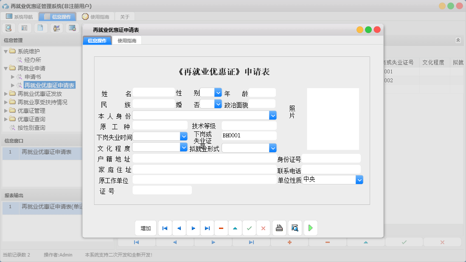Select the search/query tool in the left toolbar
The image size is (466, 262).
(x=8, y=28)
